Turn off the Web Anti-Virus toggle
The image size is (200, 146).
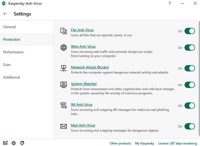[x=190, y=48]
